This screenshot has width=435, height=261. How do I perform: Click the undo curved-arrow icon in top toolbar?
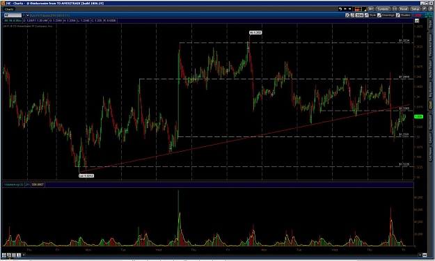pyautogui.click(x=340, y=9)
